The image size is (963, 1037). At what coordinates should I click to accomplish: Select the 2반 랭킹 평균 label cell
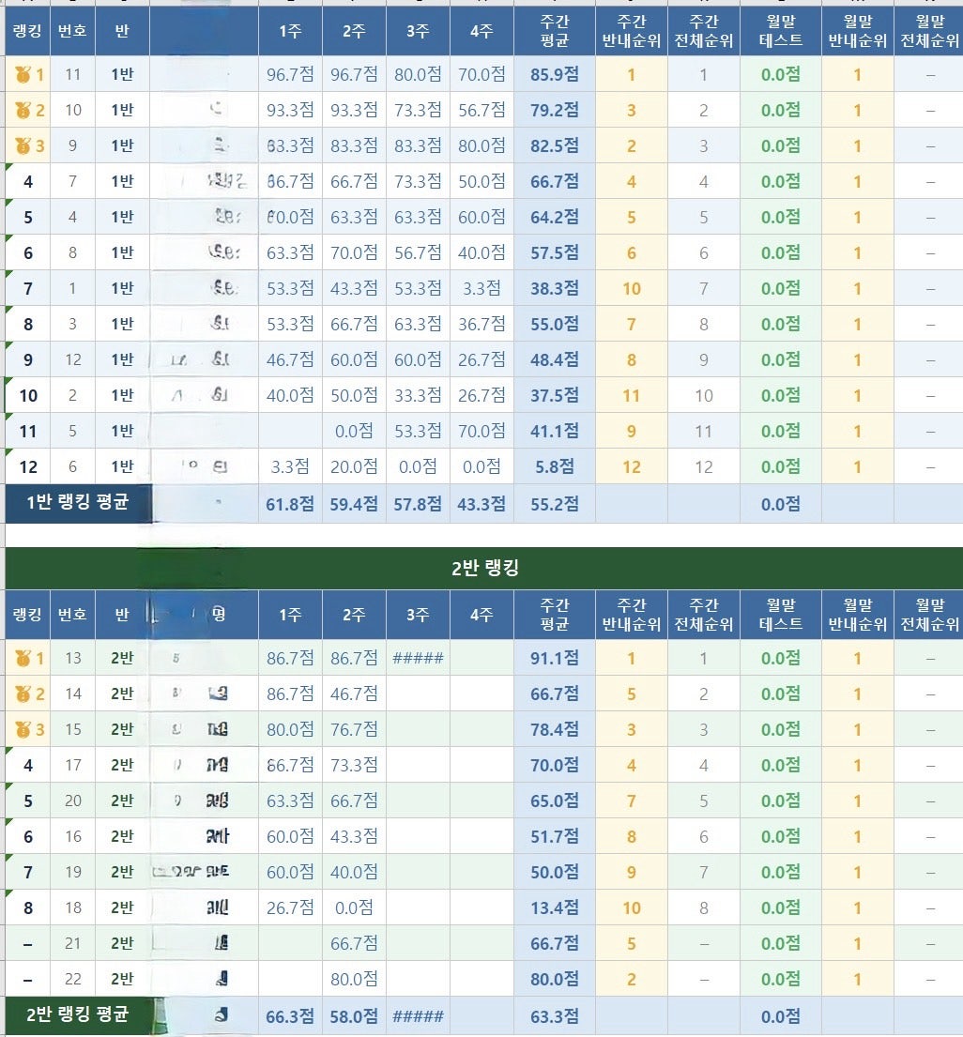pyautogui.click(x=77, y=1015)
